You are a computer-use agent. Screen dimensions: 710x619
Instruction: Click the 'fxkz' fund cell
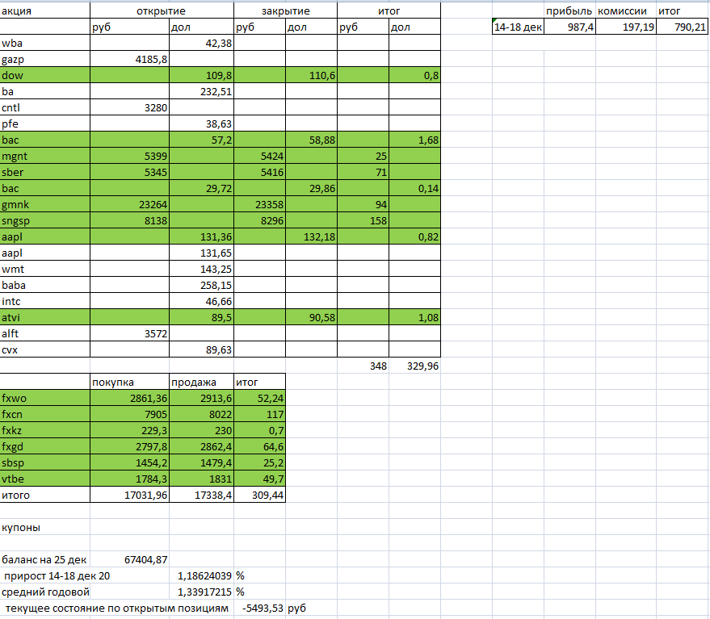point(44,430)
